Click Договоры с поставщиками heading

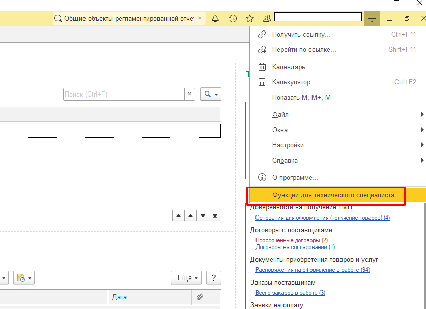pyautogui.click(x=291, y=230)
